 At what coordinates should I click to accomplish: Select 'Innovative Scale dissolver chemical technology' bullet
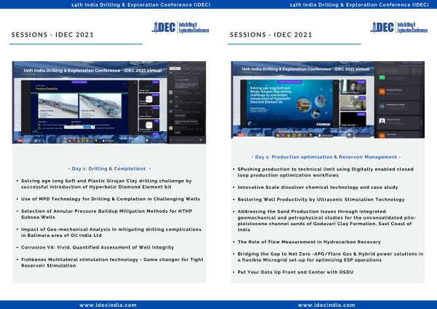(318, 187)
